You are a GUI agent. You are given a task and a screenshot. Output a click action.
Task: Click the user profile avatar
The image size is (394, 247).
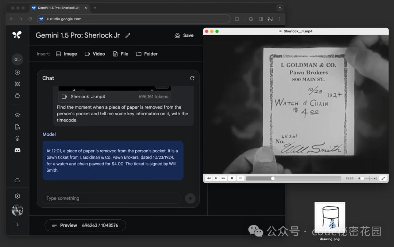point(18,210)
